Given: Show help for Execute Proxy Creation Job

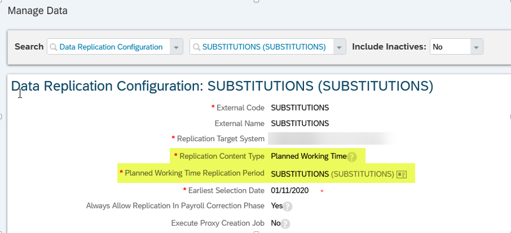Looking at the screenshot, I should pos(286,224).
